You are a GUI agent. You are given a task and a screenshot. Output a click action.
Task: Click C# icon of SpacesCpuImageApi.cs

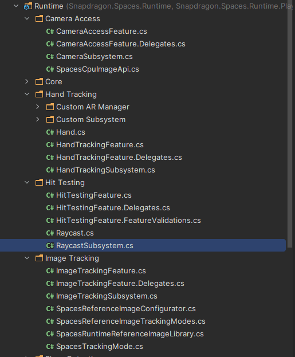(x=50, y=69)
